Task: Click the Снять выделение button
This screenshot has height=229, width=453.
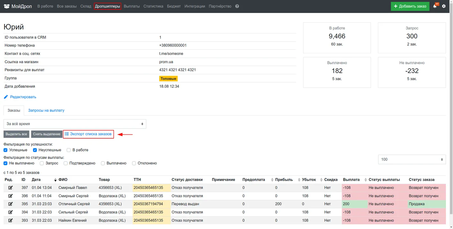Action: 47,134
